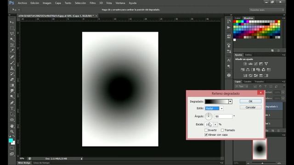Select the Crop tool
The height and width of the screenshot is (165, 294).
pyautogui.click(x=12, y=45)
